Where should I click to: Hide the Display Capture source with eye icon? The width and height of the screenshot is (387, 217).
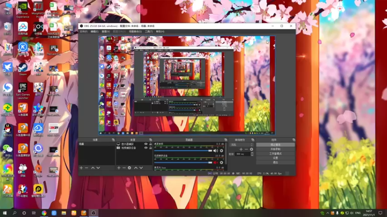click(146, 144)
